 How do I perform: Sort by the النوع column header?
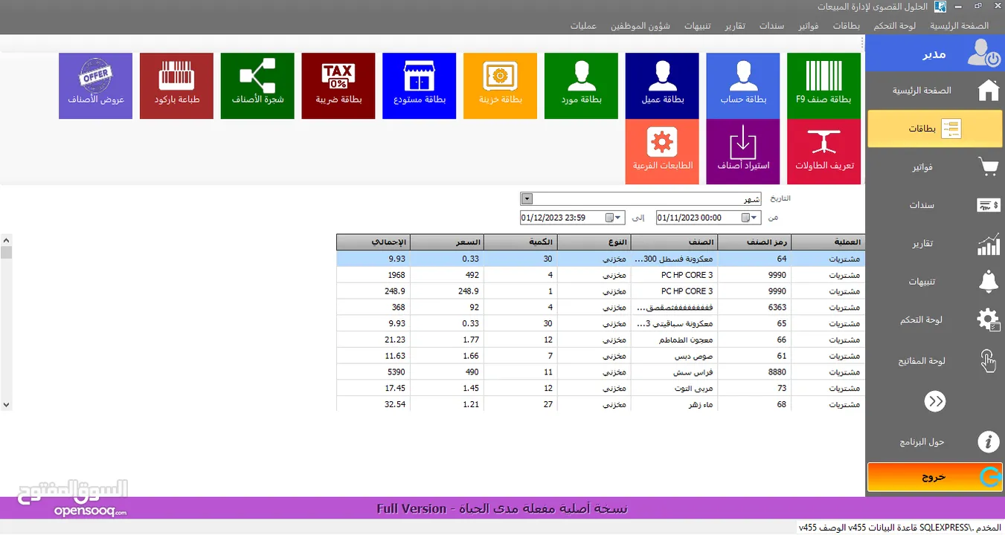coord(594,242)
